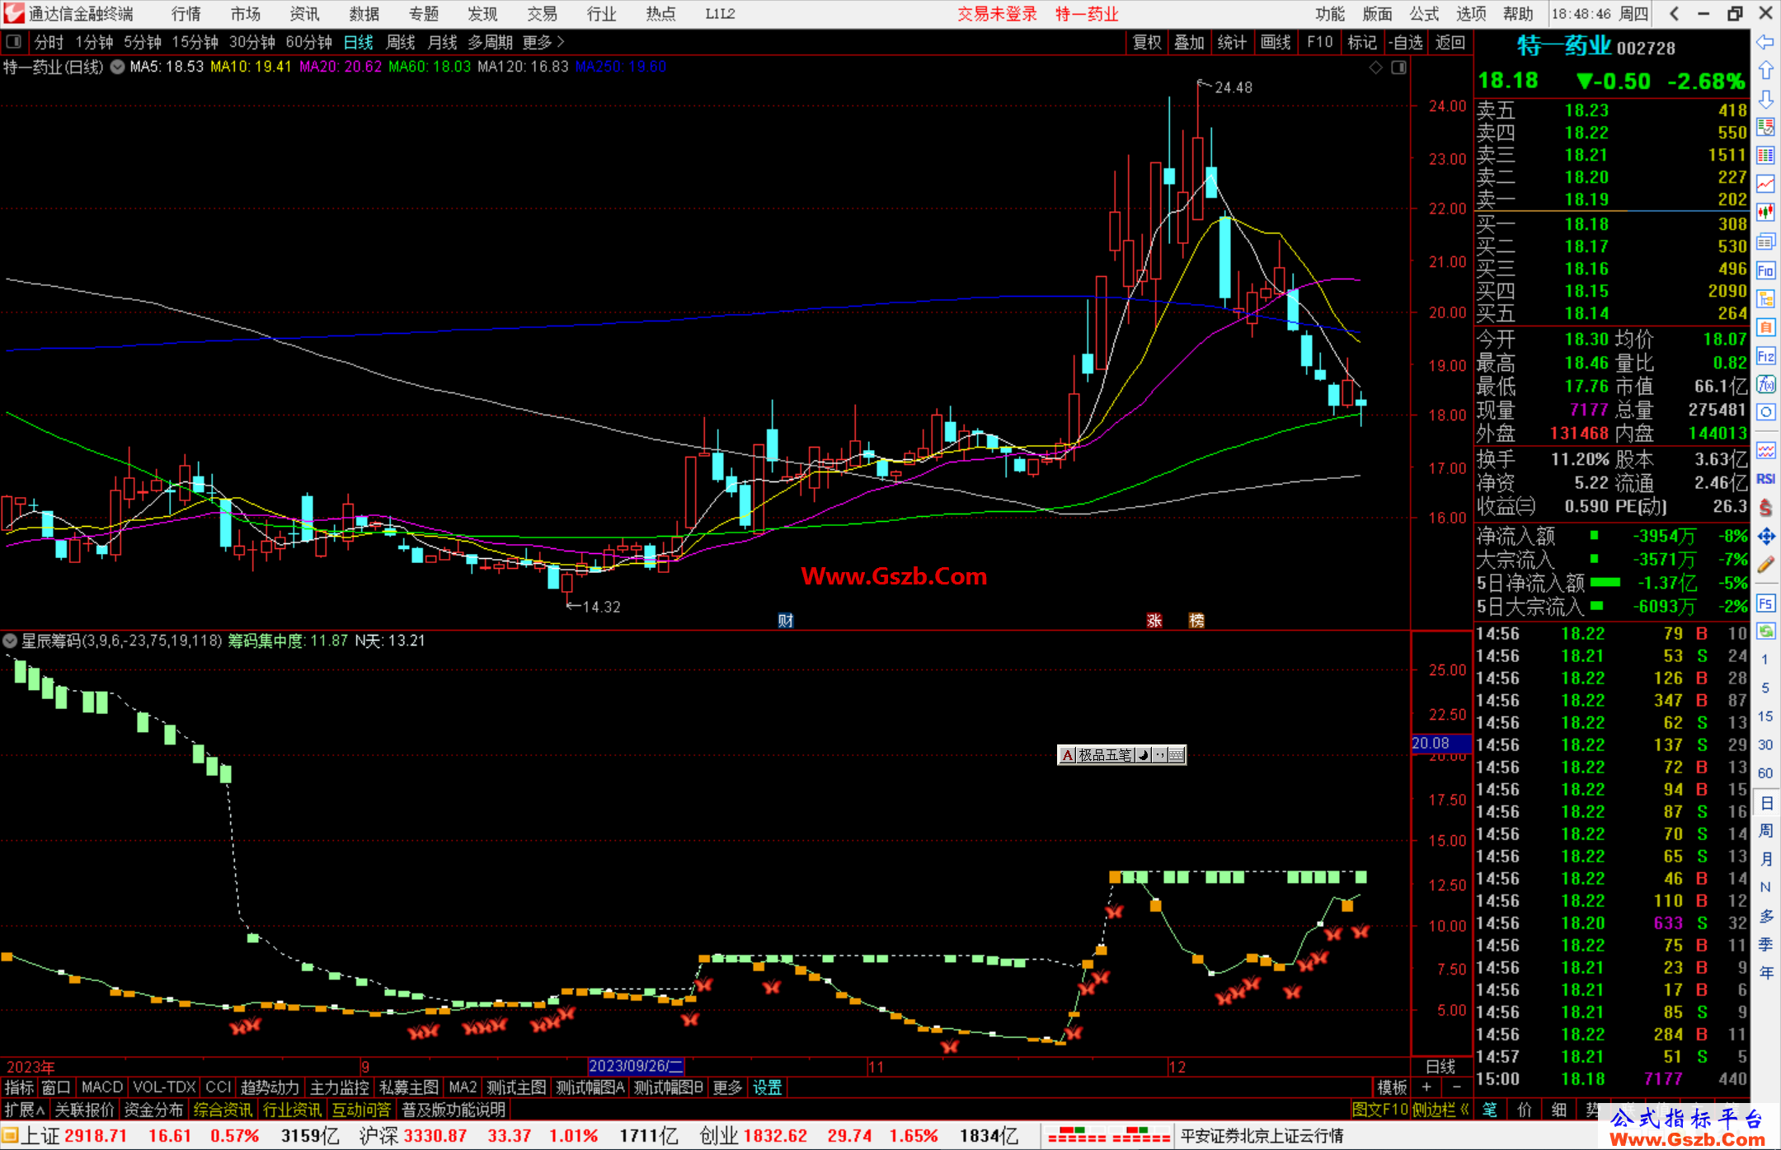The width and height of the screenshot is (1781, 1150).
Task: Click the orange report document icon
Action: point(1765,327)
